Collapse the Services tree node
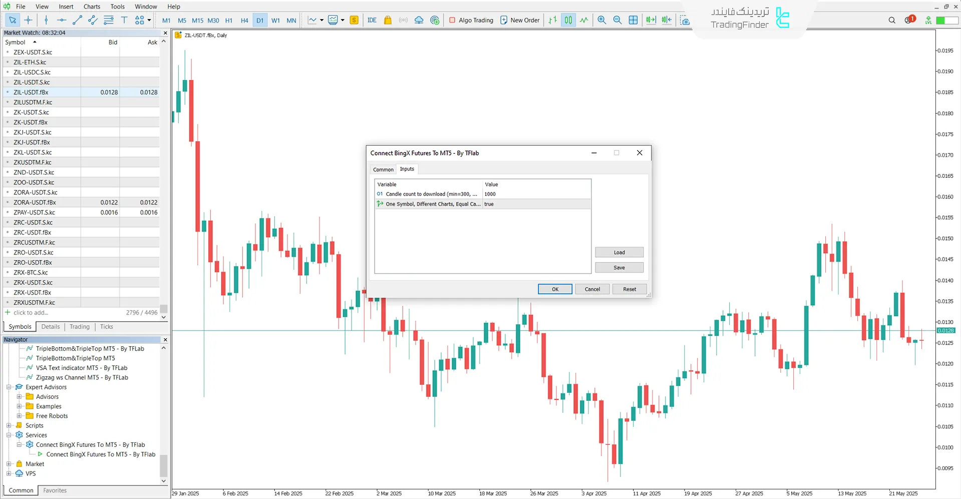The image size is (961, 499). tap(9, 435)
